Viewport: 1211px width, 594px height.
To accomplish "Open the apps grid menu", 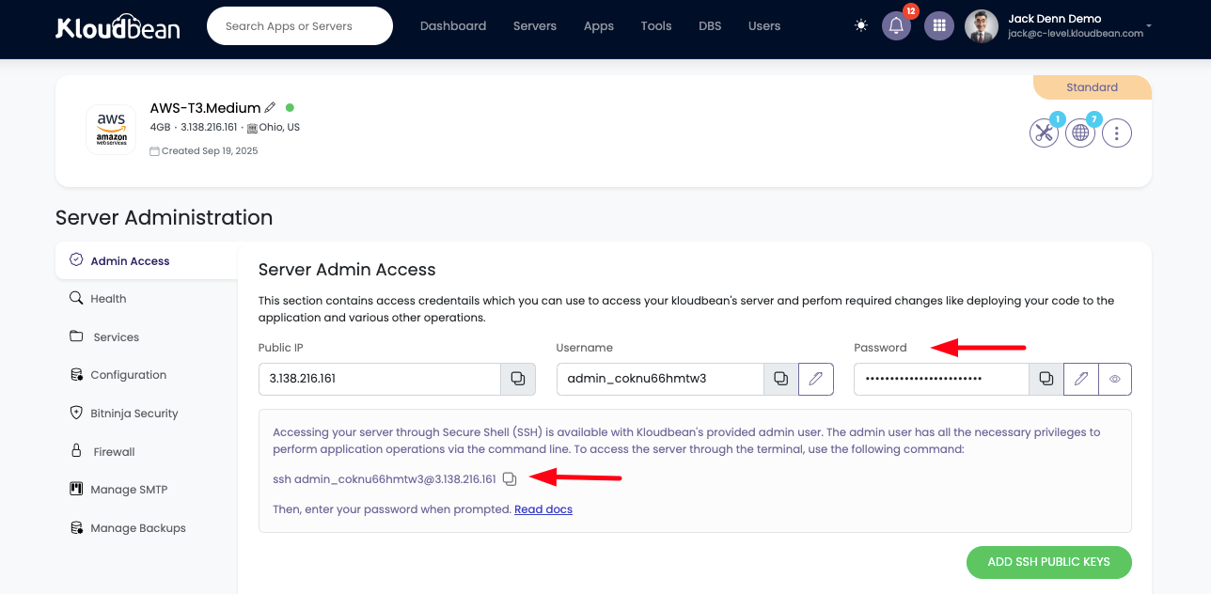I will (939, 26).
